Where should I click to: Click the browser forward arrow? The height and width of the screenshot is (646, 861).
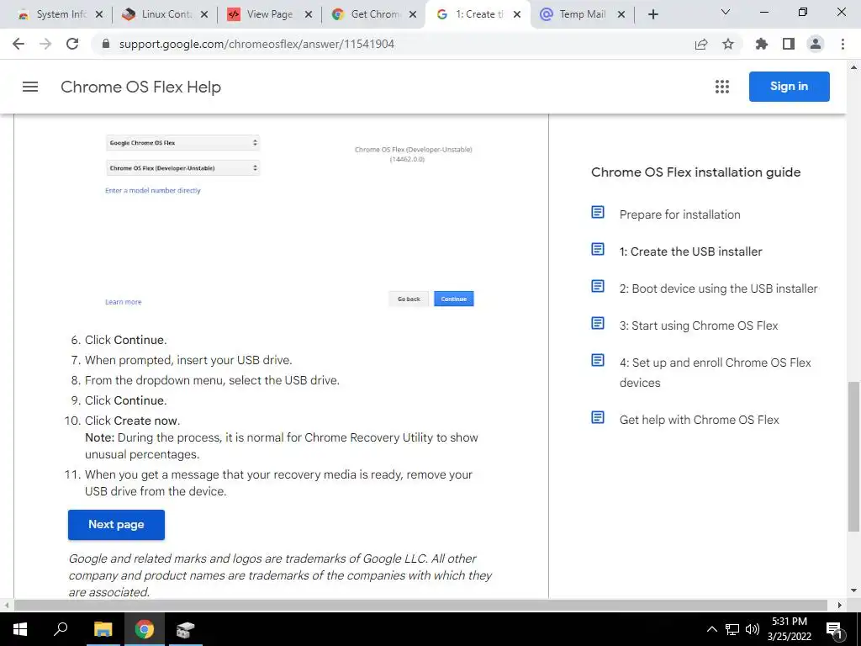pos(45,44)
